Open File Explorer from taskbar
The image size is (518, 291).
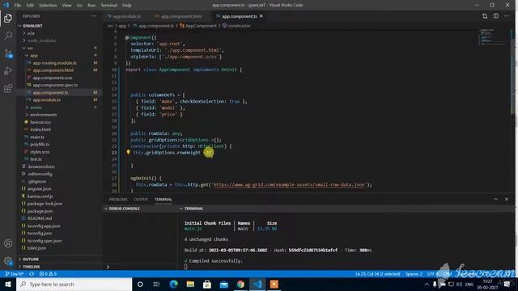(190, 284)
